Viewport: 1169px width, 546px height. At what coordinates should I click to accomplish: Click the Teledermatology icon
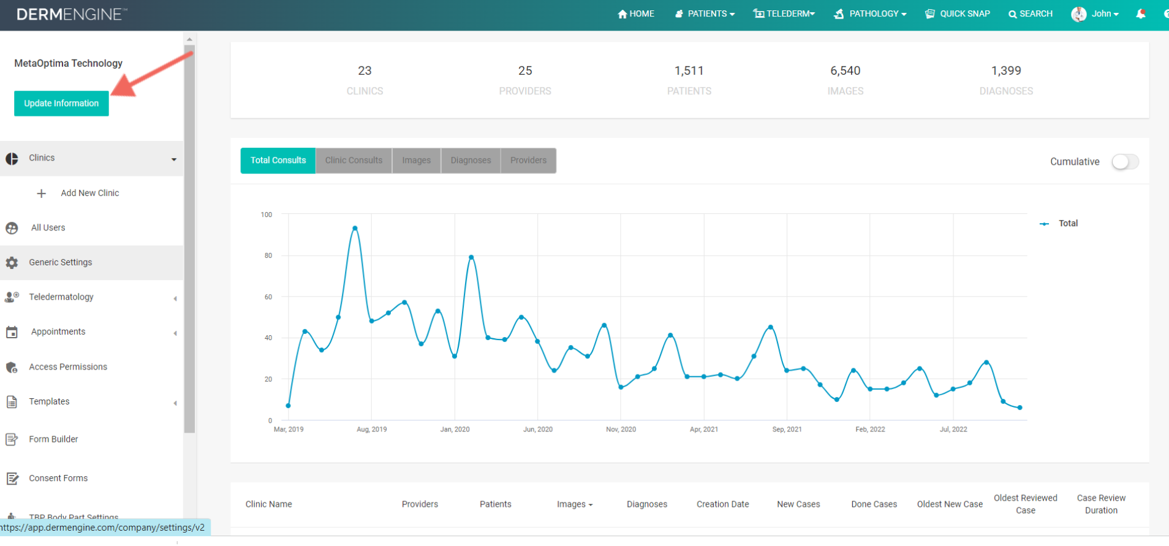[x=12, y=297]
